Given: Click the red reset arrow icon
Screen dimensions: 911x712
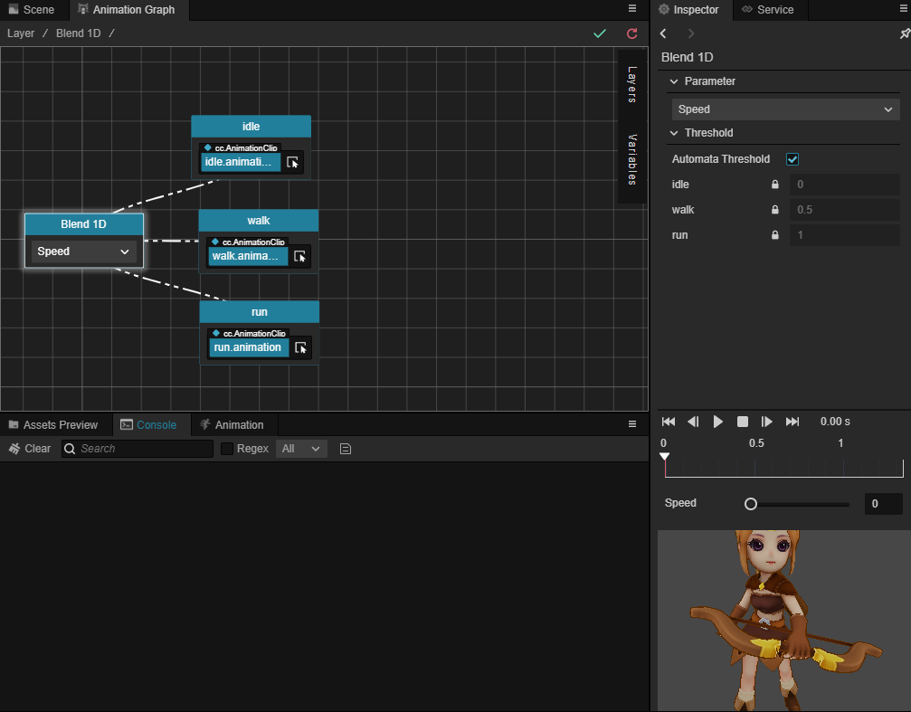Looking at the screenshot, I should [x=631, y=33].
